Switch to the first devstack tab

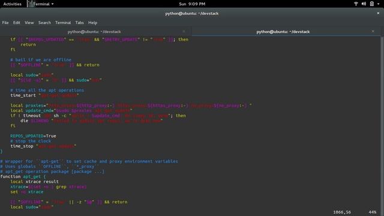pyautogui.click(x=94, y=32)
